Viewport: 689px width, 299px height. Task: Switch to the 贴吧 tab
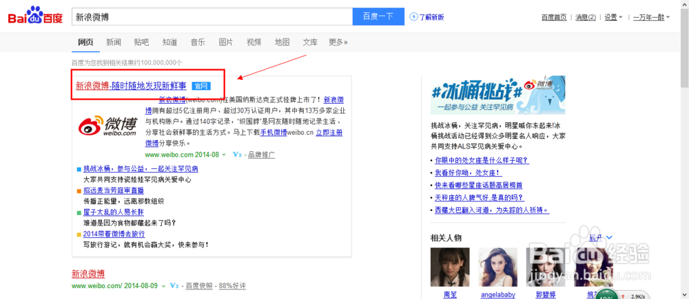[x=141, y=43]
